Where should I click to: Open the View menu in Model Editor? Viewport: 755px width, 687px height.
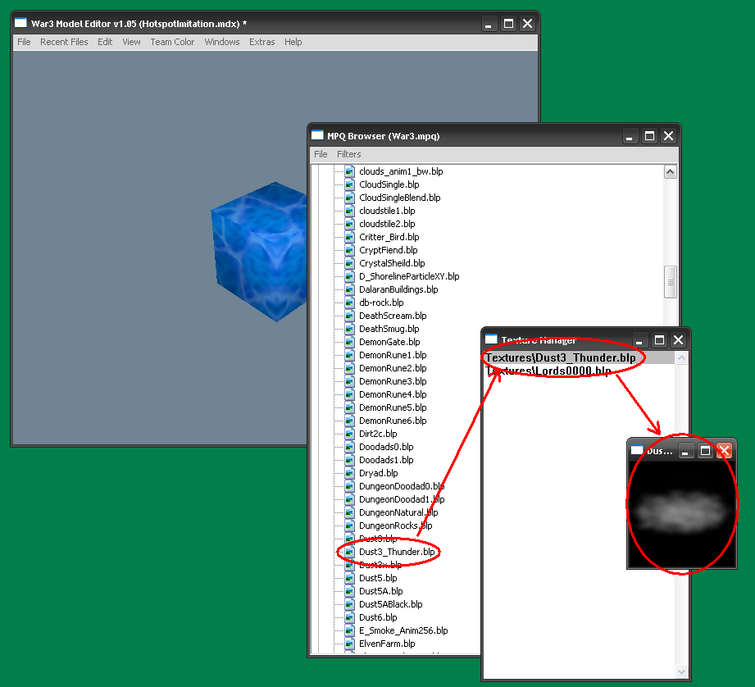tap(131, 42)
